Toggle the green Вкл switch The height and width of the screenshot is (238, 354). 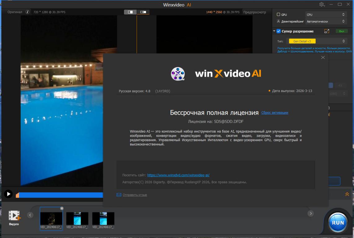click(x=341, y=31)
